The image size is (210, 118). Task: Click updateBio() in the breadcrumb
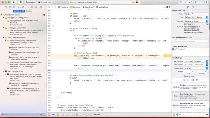click(102, 7)
